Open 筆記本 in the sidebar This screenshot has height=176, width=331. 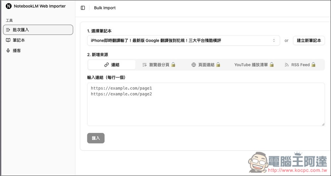(x=38, y=40)
